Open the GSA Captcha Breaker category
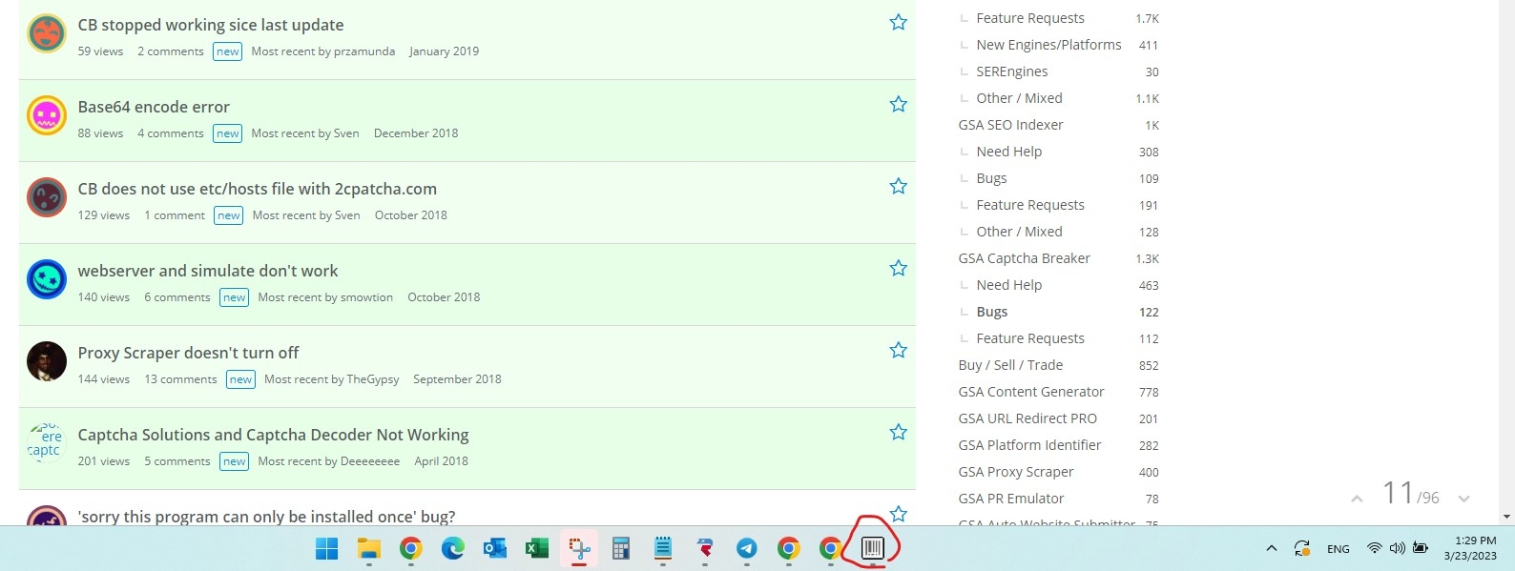 (x=1024, y=258)
